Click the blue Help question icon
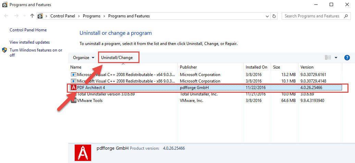Screen dimensions: 355x163 (347, 58)
